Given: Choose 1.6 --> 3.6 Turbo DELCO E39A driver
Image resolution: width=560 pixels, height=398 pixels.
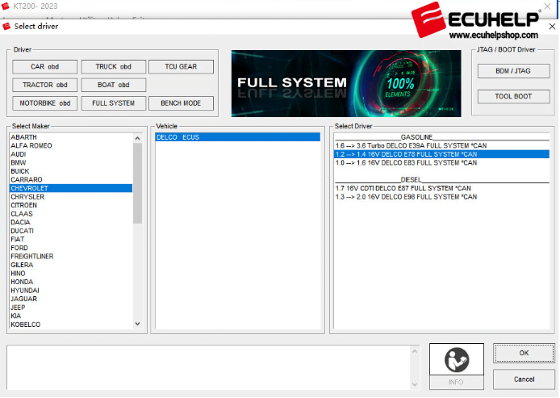Looking at the screenshot, I should pos(441,146).
